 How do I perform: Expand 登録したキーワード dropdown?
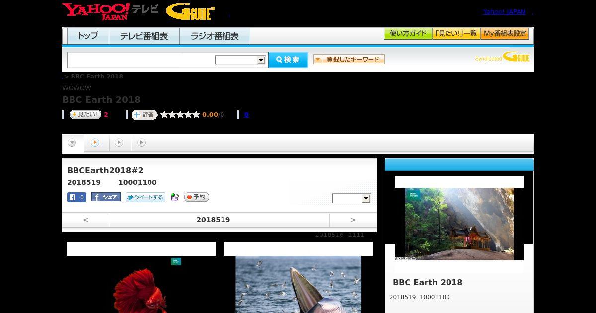(x=349, y=59)
